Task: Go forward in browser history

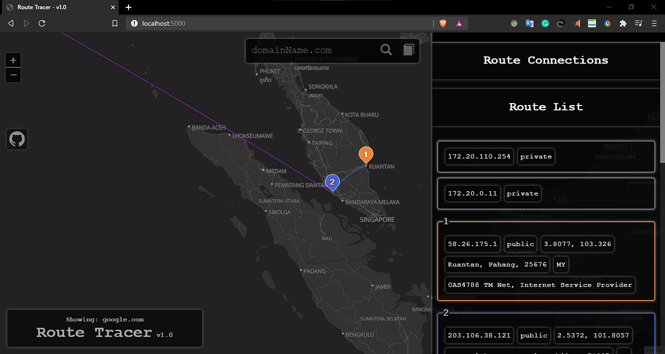Action: click(26, 23)
